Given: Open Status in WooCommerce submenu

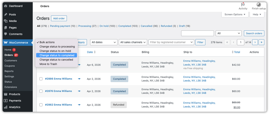Looking at the screenshot, I should point(8,82).
